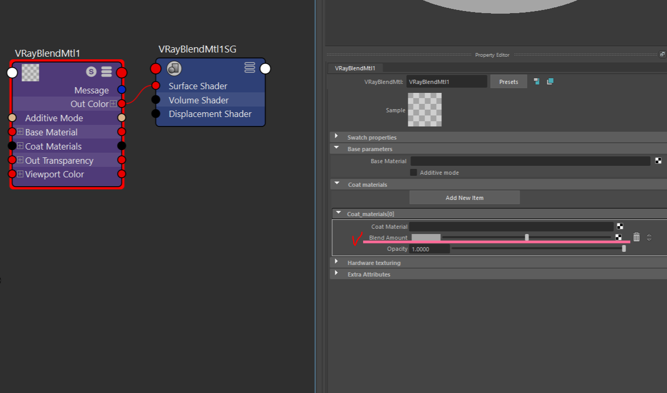Click the solo 'S' icon on VRayBlendMtl1 node
Viewport: 667px width, 393px height.
coord(91,72)
